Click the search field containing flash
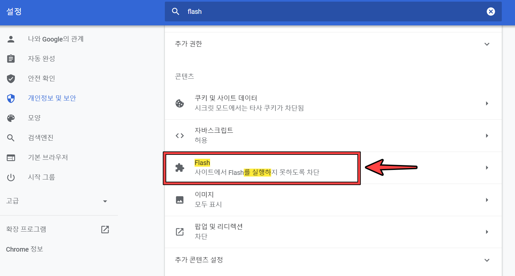 [333, 12]
